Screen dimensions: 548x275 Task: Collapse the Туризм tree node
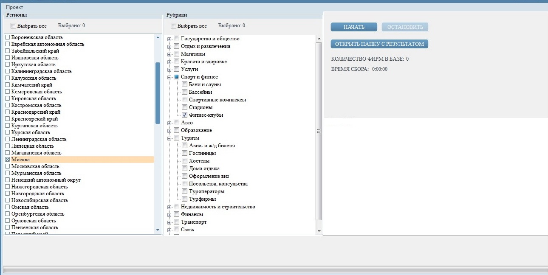coord(169,138)
